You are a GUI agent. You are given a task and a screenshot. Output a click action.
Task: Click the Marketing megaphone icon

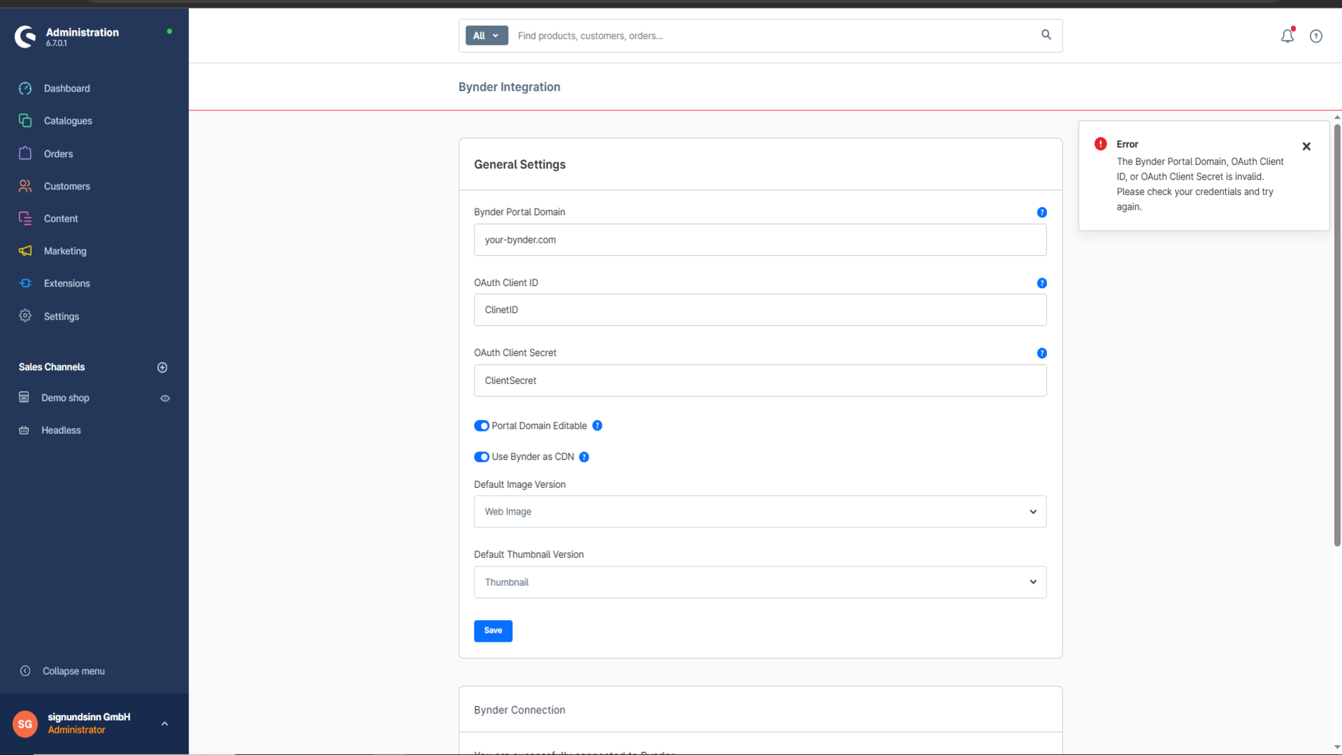coord(25,250)
